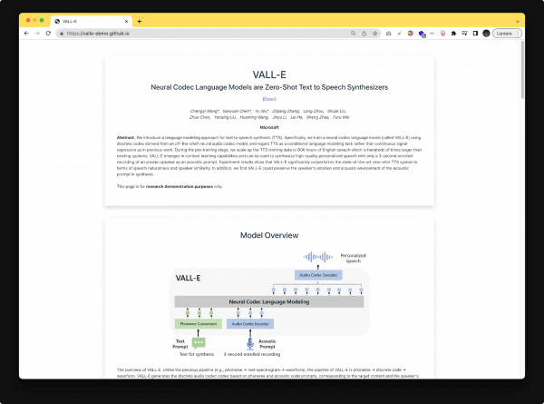544x404 pixels.
Task: Click the Neural Codec Language Models subtitle
Action: tap(269, 87)
